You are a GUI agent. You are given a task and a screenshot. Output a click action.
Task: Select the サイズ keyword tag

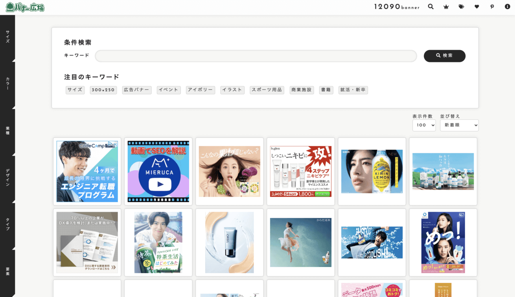(x=75, y=90)
